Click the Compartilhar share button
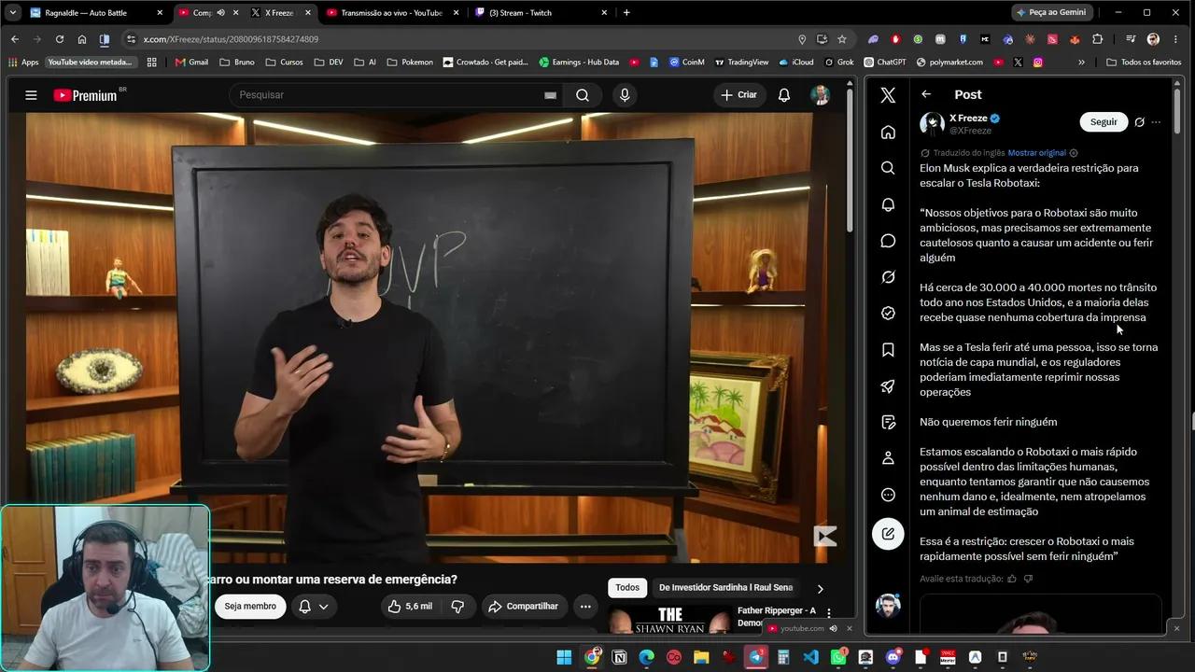The height and width of the screenshot is (672, 1195). 523,607
